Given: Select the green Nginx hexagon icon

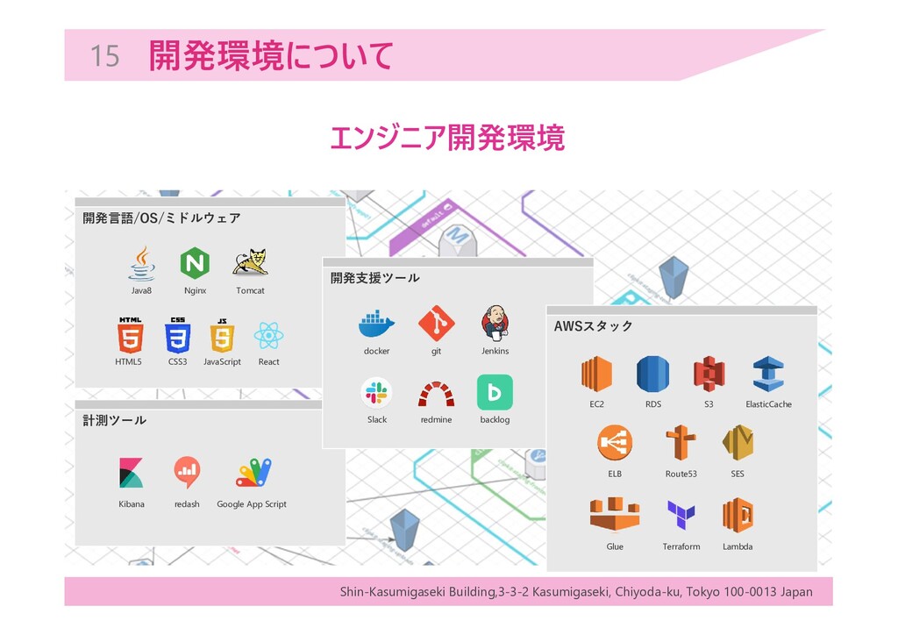Looking at the screenshot, I should pos(195,263).
